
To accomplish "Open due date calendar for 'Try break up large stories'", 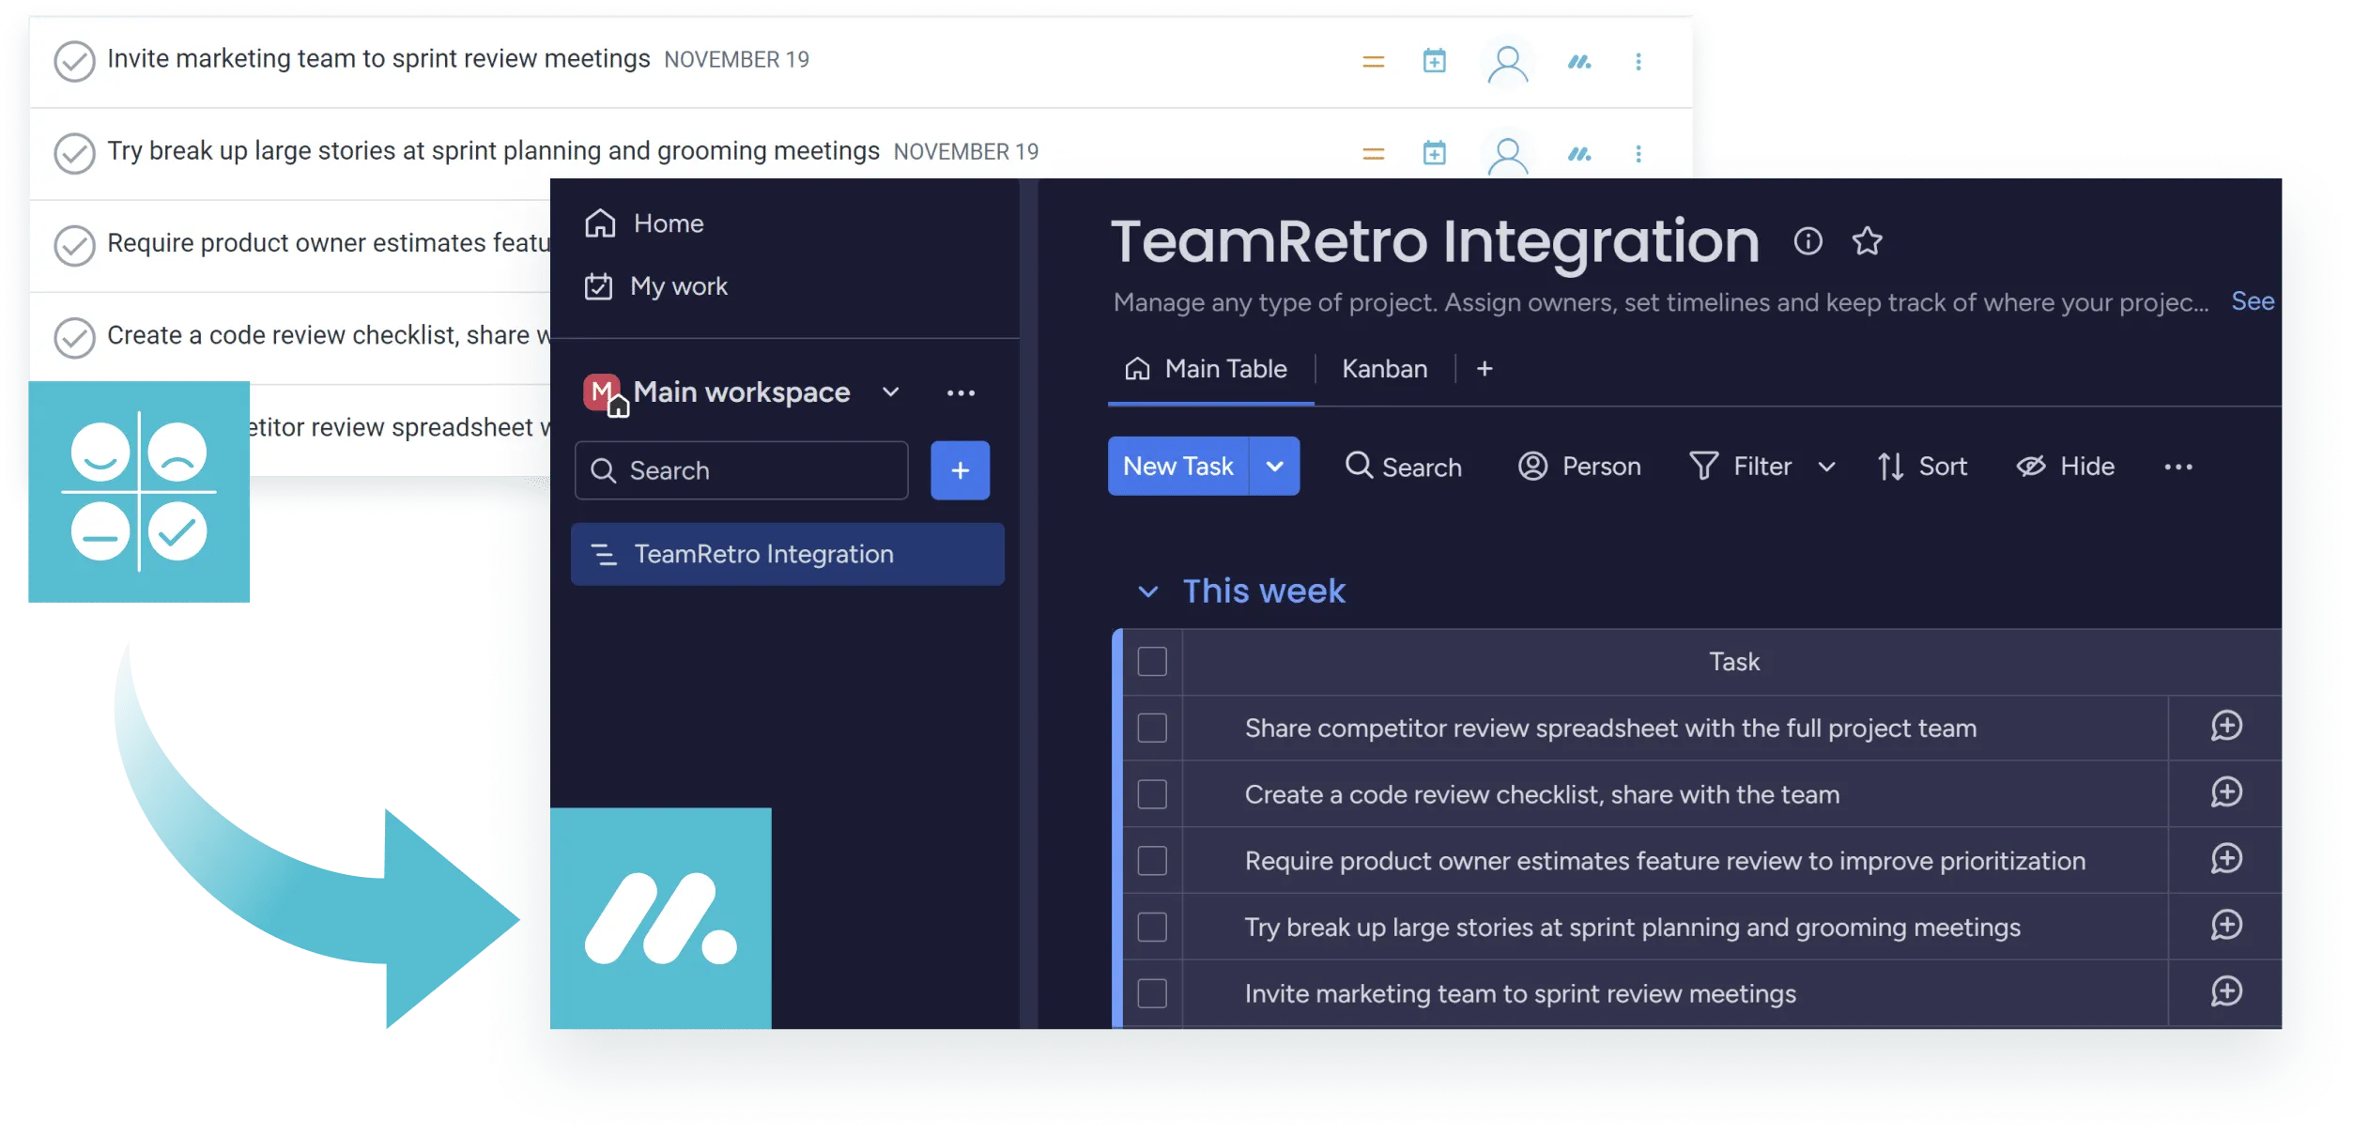I will pyautogui.click(x=1434, y=153).
